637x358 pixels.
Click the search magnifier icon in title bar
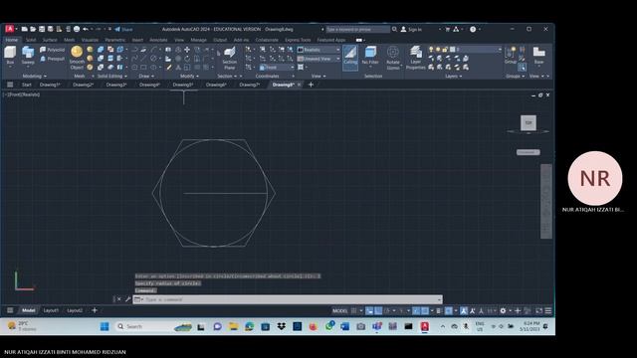tap(394, 29)
